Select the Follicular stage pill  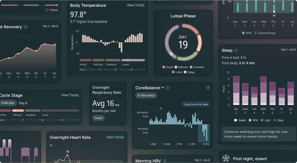point(8,103)
